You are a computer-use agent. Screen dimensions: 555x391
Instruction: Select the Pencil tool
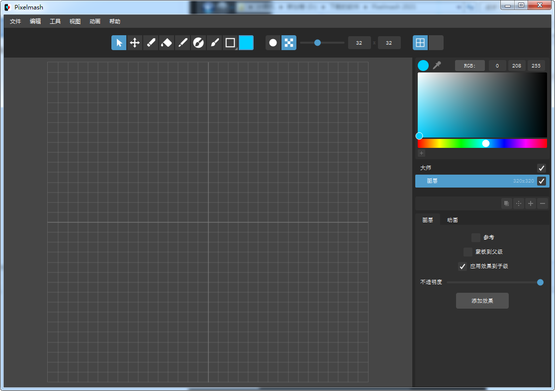click(151, 43)
